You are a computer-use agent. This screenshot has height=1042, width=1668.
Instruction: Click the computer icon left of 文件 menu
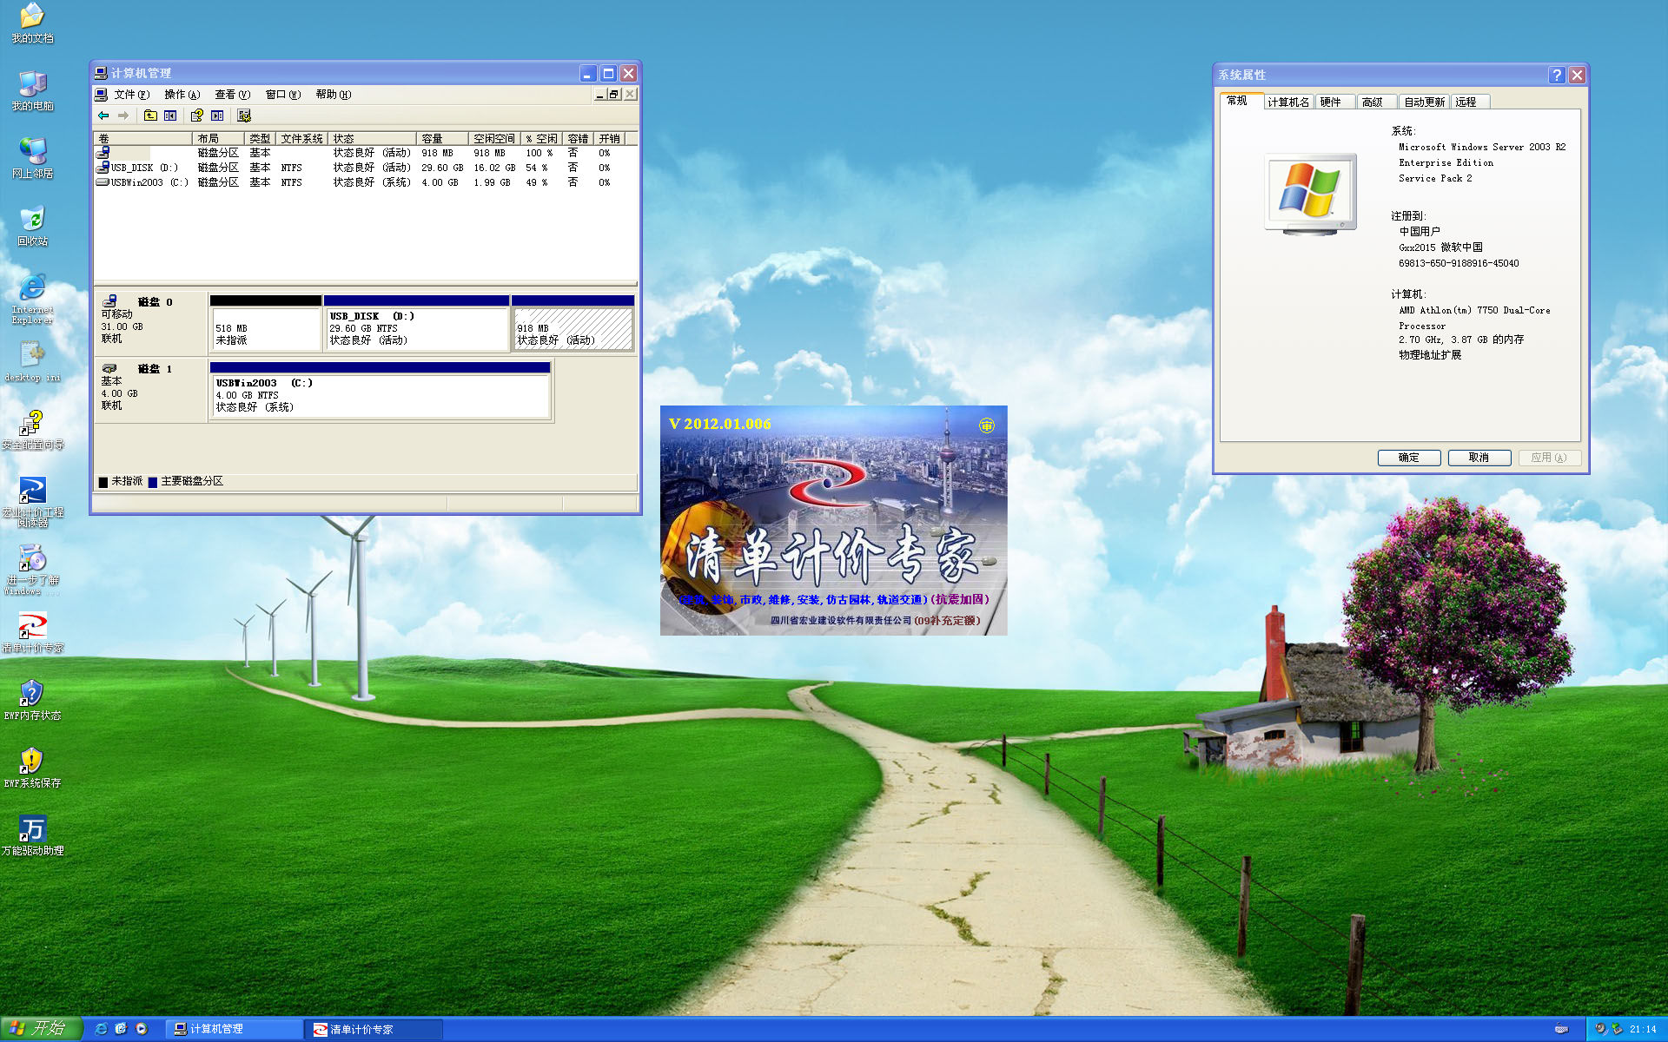coord(101,95)
